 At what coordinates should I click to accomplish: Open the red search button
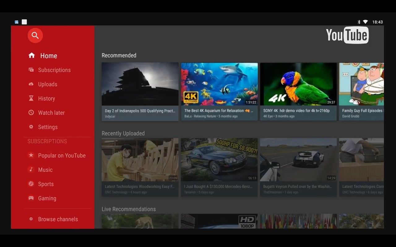(x=35, y=36)
